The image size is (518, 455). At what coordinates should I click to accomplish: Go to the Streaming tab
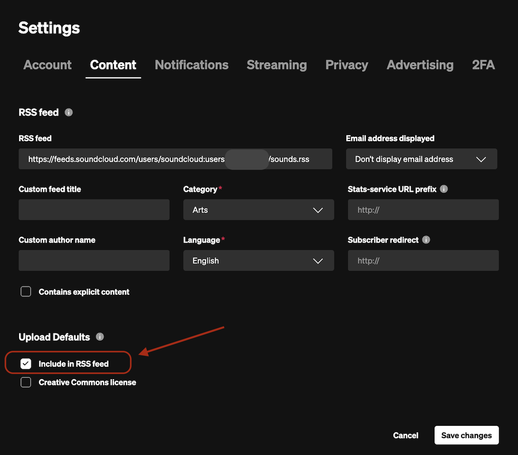click(x=276, y=65)
